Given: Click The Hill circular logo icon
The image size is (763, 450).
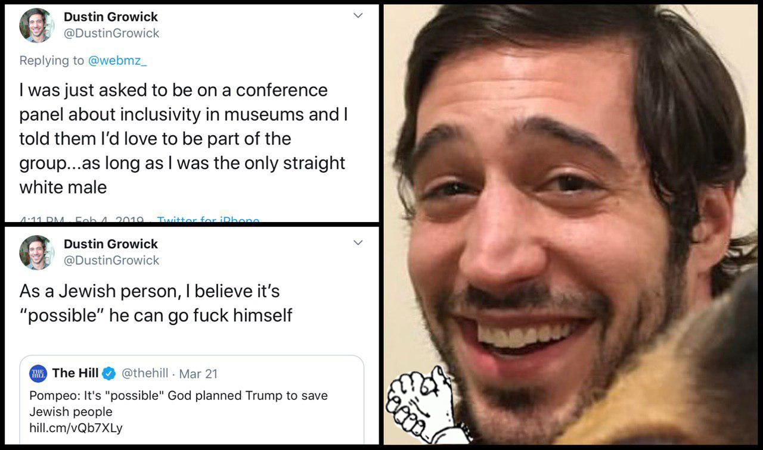Looking at the screenshot, I should (38, 373).
